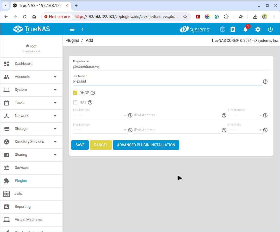Open Services in sidebar
Viewport: 280px width, 232px height.
[31, 168]
